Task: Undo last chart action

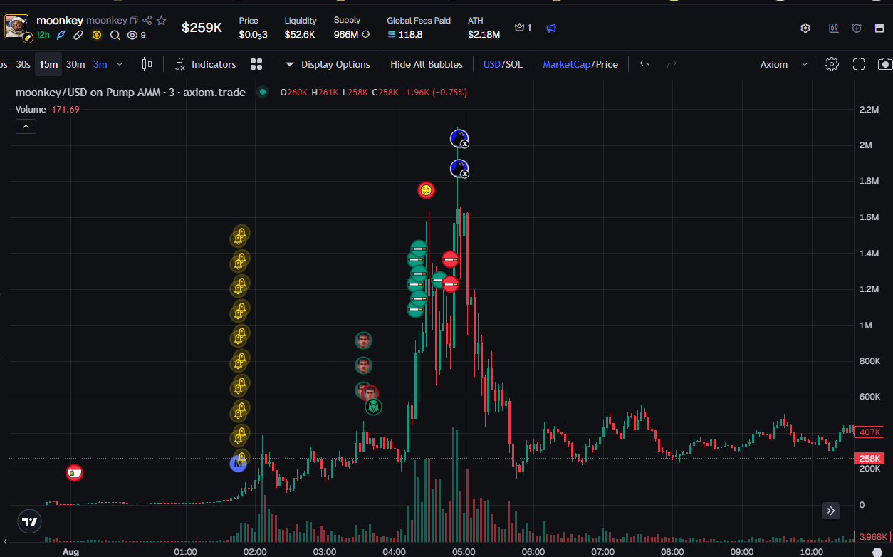Action: (644, 64)
